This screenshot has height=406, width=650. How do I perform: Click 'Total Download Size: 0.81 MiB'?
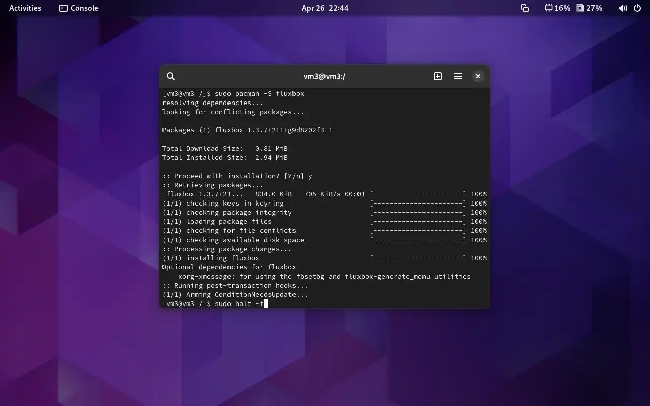click(x=225, y=149)
